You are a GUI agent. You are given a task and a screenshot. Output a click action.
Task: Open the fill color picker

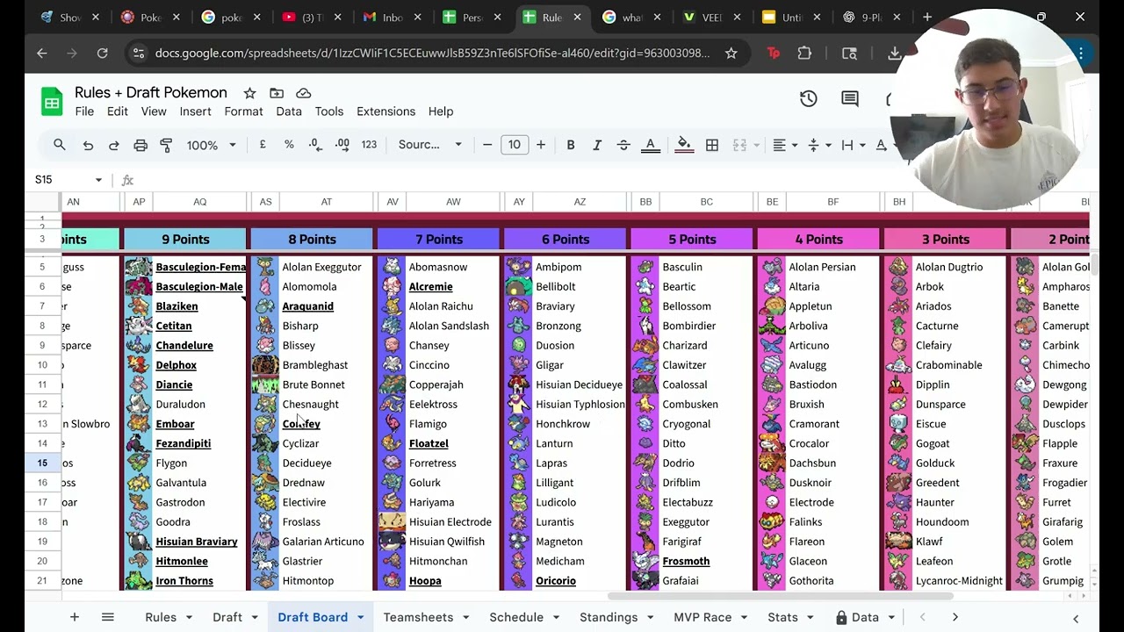684,145
